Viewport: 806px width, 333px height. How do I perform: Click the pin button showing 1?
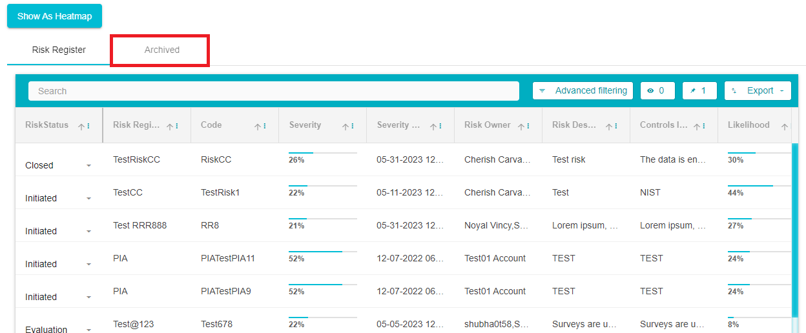pos(699,91)
